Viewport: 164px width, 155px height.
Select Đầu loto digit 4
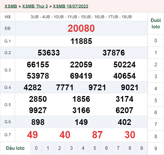83,148
